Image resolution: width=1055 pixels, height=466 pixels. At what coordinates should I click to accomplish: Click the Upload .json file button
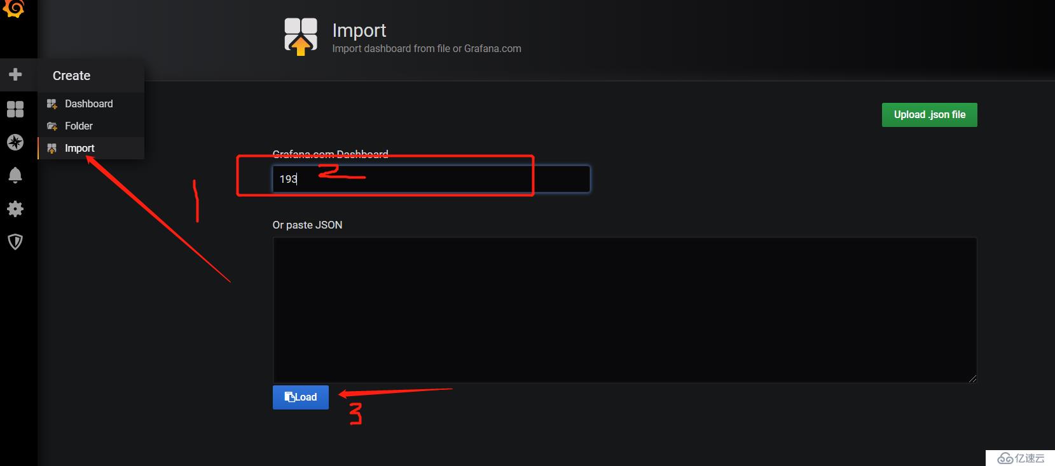click(x=929, y=115)
